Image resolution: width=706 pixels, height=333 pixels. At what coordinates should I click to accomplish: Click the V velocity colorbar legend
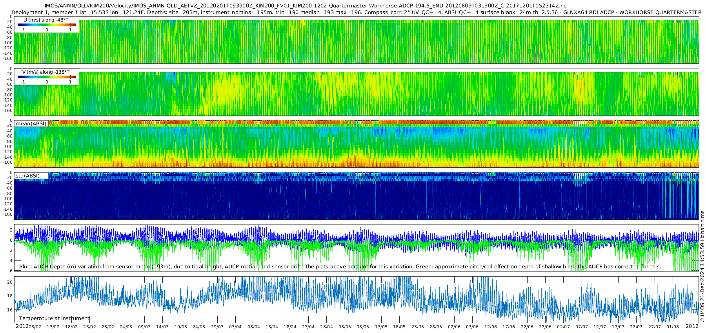47,77
